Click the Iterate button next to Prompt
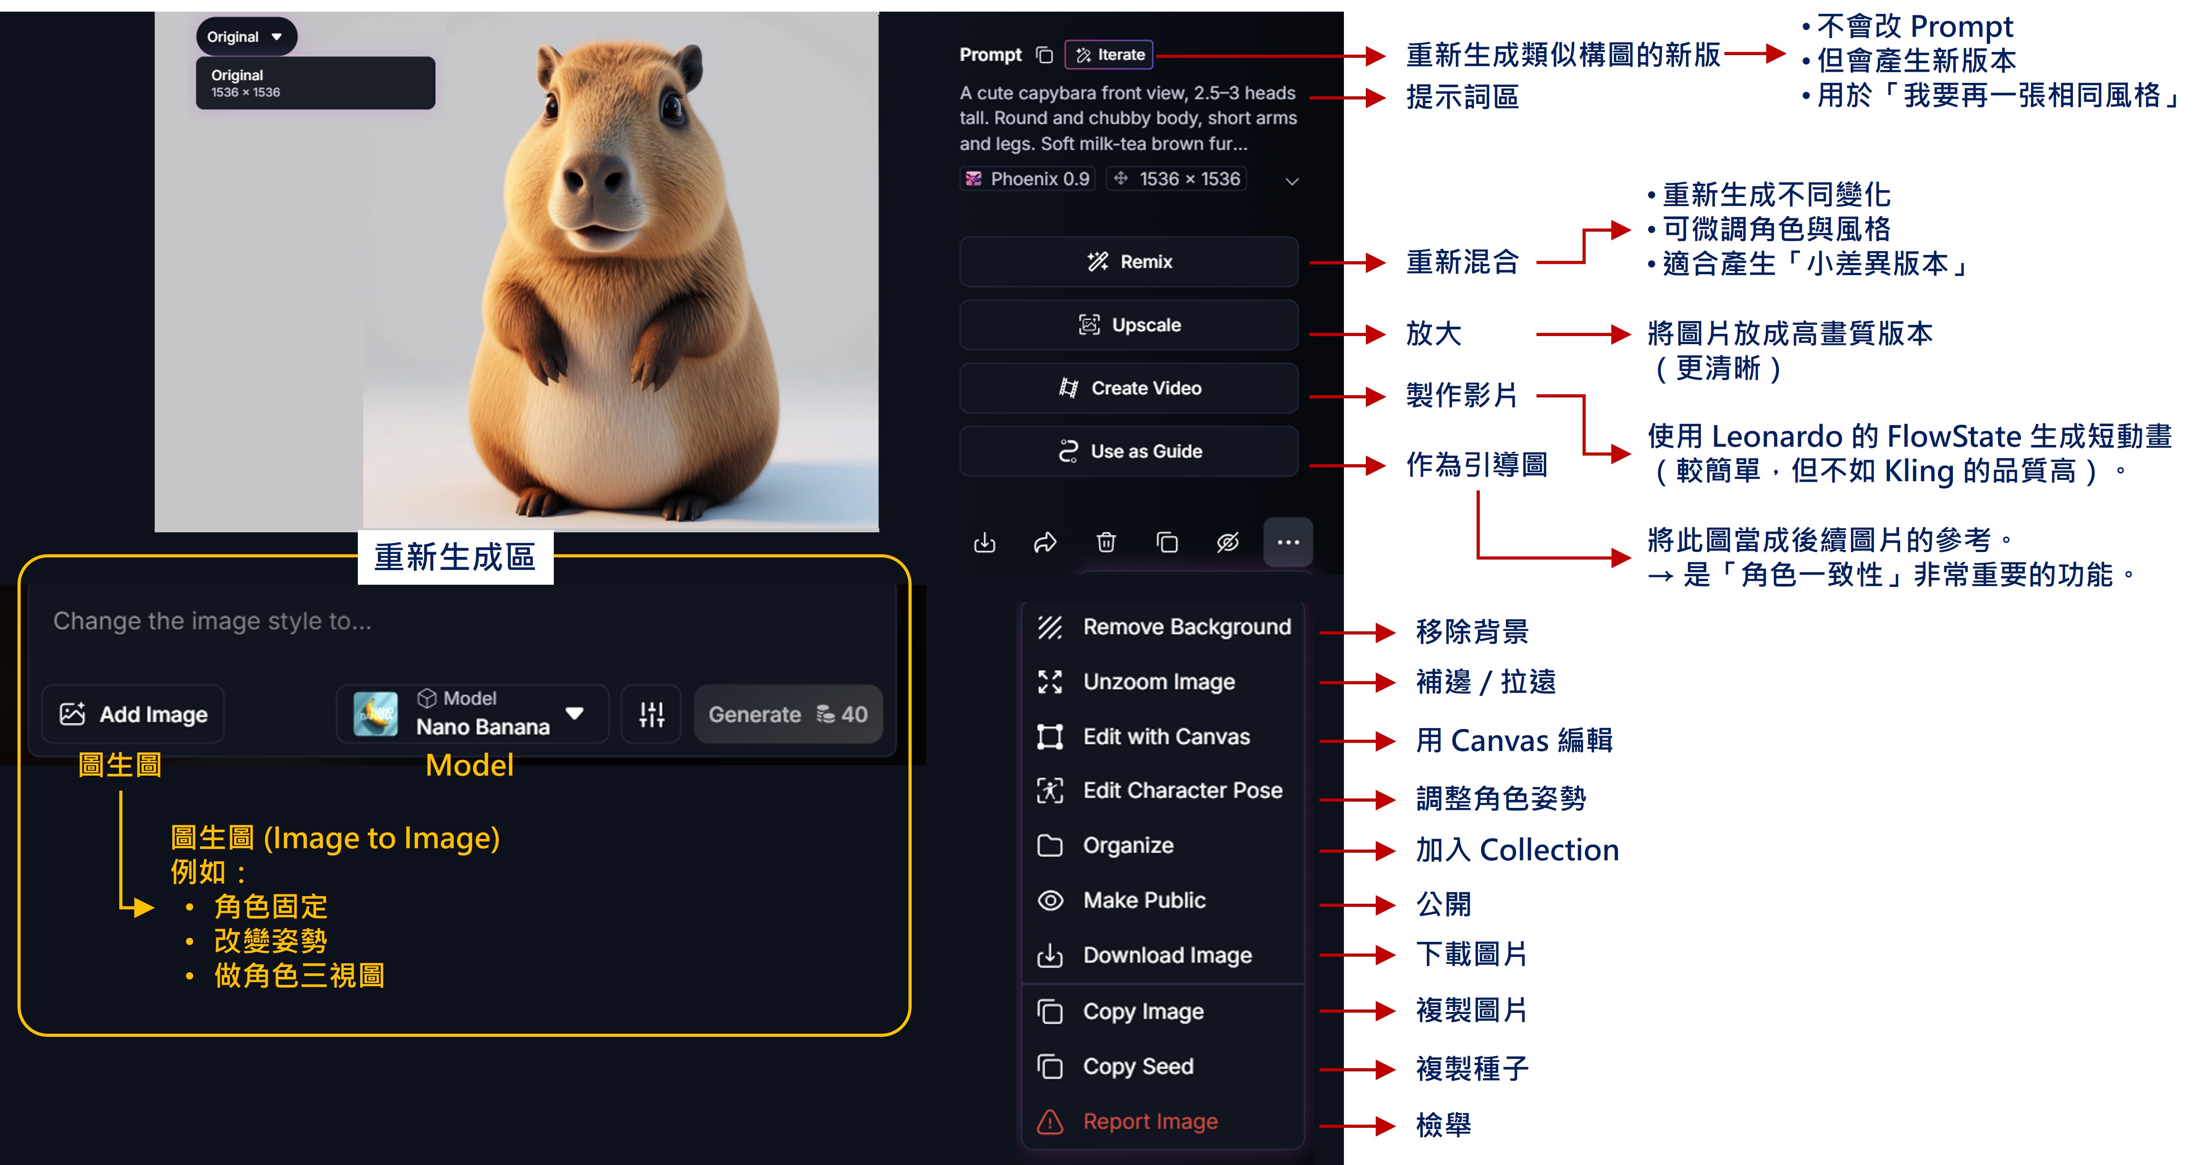This screenshot has width=2208, height=1165. click(x=1110, y=55)
